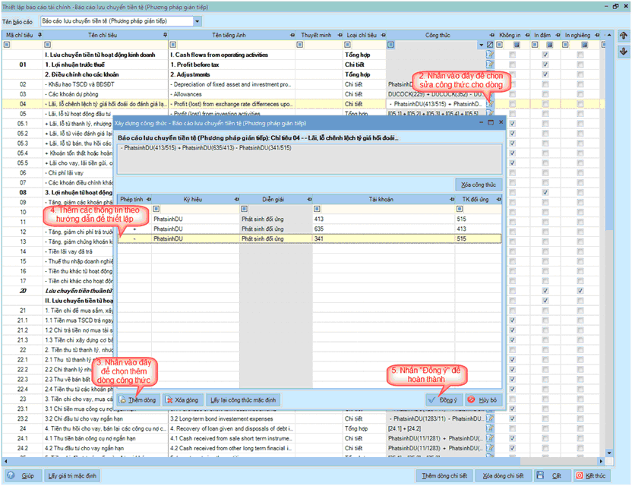Open formula editor icon for row 23.2
The height and width of the screenshot is (486, 632).
pos(490,418)
